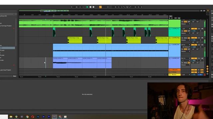Toggle track 3 activator button
Image resolution: width=213 pixels, height=119 pixels.
click(x=194, y=38)
